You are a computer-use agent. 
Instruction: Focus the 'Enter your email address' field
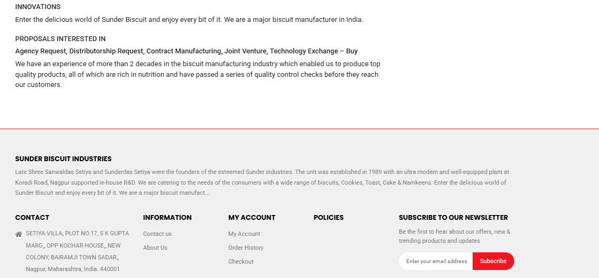(436, 261)
